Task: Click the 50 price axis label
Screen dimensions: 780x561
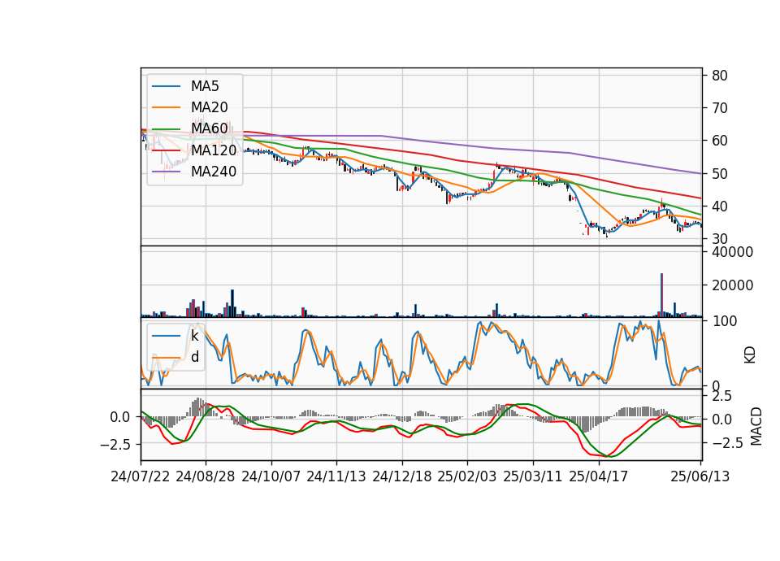Action: tap(720, 174)
